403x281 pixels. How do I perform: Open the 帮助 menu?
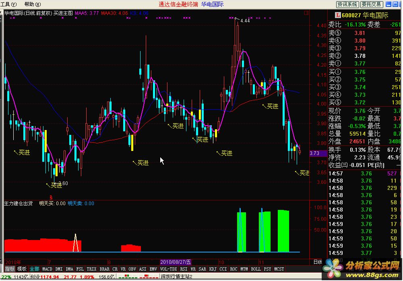[32, 4]
